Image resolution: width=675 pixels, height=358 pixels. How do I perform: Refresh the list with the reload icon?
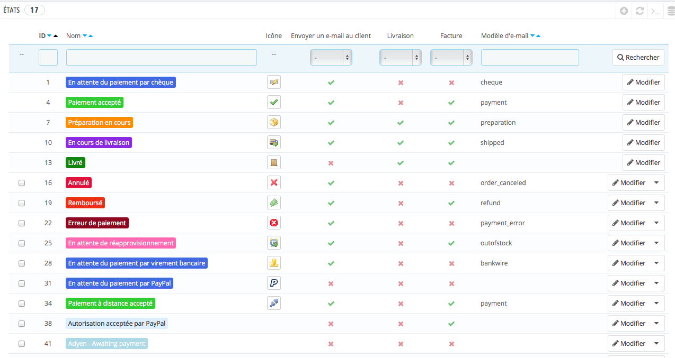640,11
